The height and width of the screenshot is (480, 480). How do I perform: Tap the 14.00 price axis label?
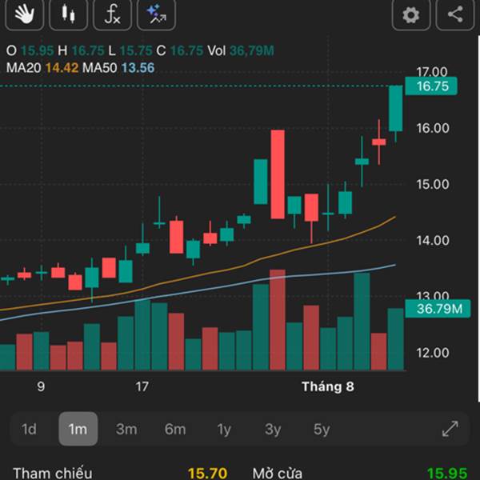(x=433, y=240)
